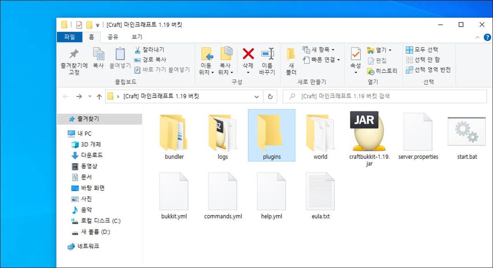Image resolution: width=493 pixels, height=268 pixels.
Task: Select the logs folder
Action: click(223, 136)
